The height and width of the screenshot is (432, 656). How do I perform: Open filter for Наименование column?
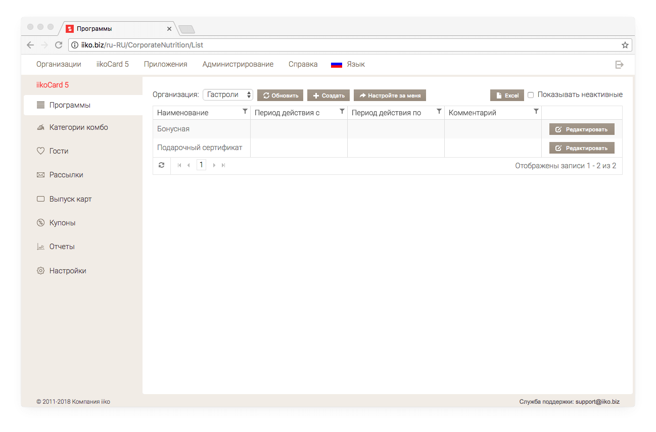(245, 111)
